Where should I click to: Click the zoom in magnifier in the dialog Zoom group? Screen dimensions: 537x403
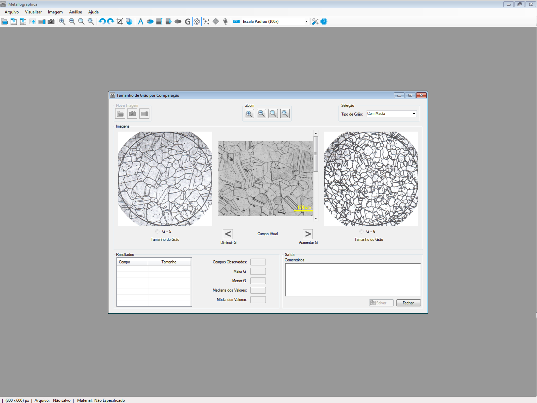249,114
